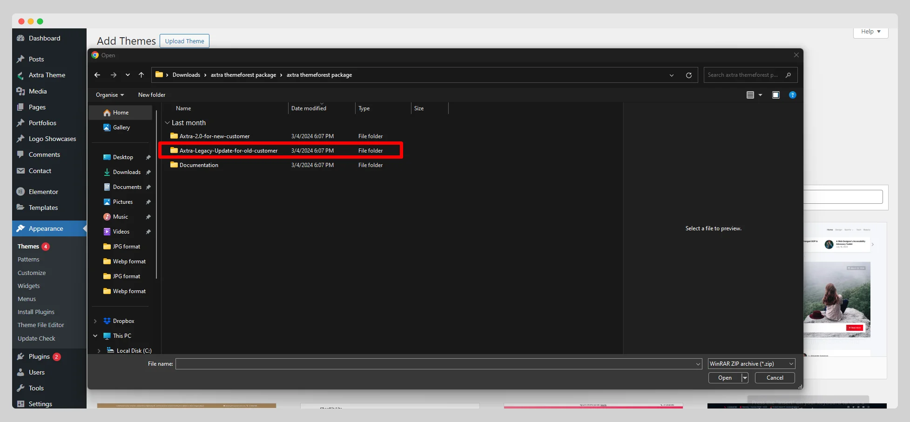Open Pages in WordPress sidebar
The image size is (910, 422).
pyautogui.click(x=37, y=107)
